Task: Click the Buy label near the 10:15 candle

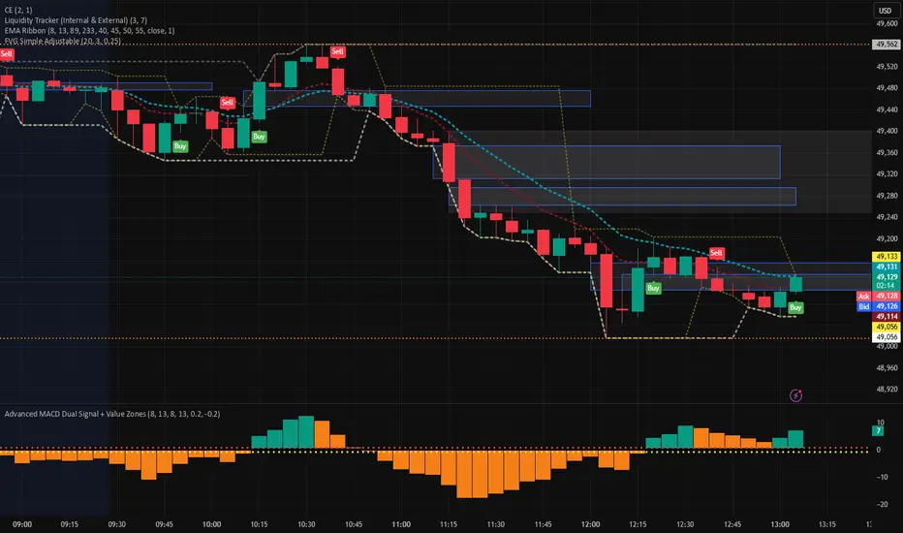Action: (259, 137)
